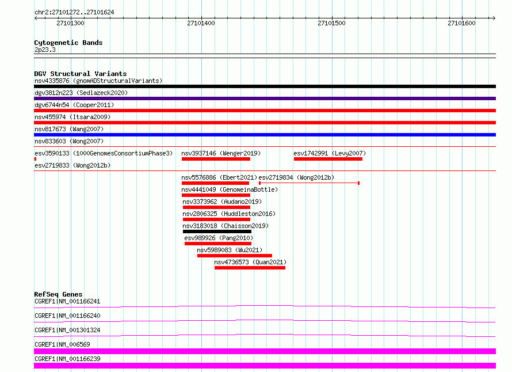Screen dimensions: 512x372
Task: Click the red nsv3373962 variant bar
Action: (216, 207)
